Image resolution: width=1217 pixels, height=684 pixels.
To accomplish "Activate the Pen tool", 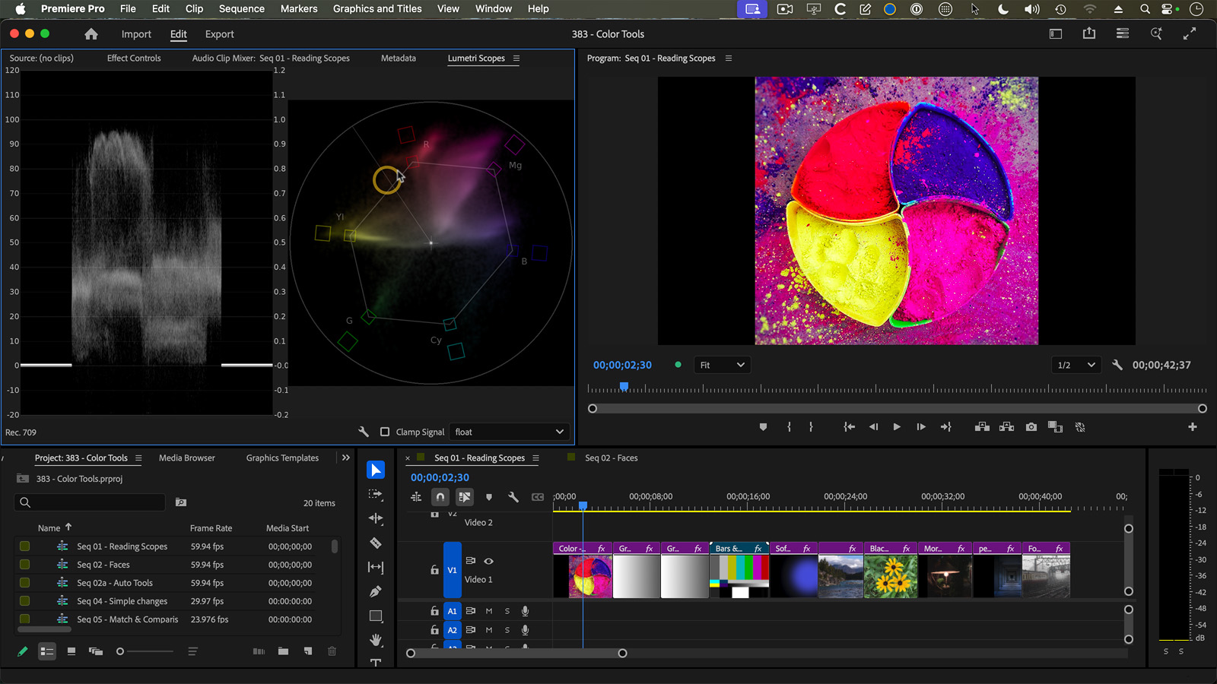I will point(376,591).
